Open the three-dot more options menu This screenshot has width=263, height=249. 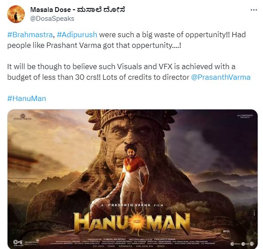point(254,10)
